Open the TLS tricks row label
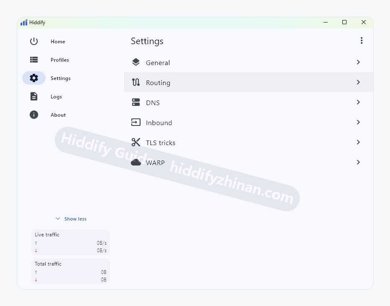 pos(161,143)
